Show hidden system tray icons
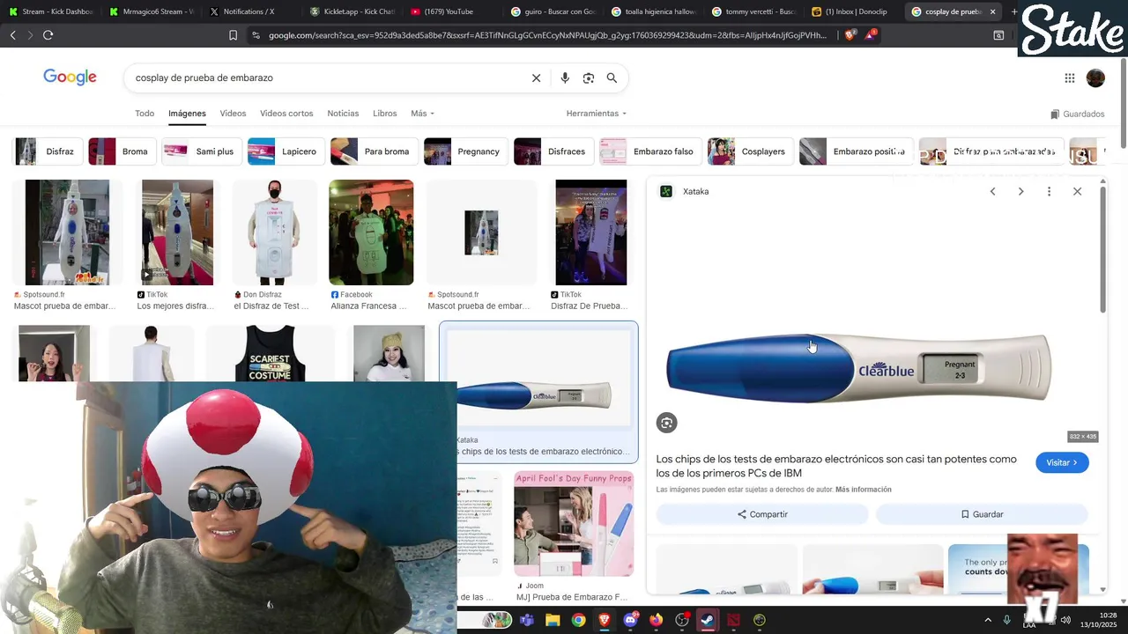The width and height of the screenshot is (1128, 634). click(x=988, y=620)
